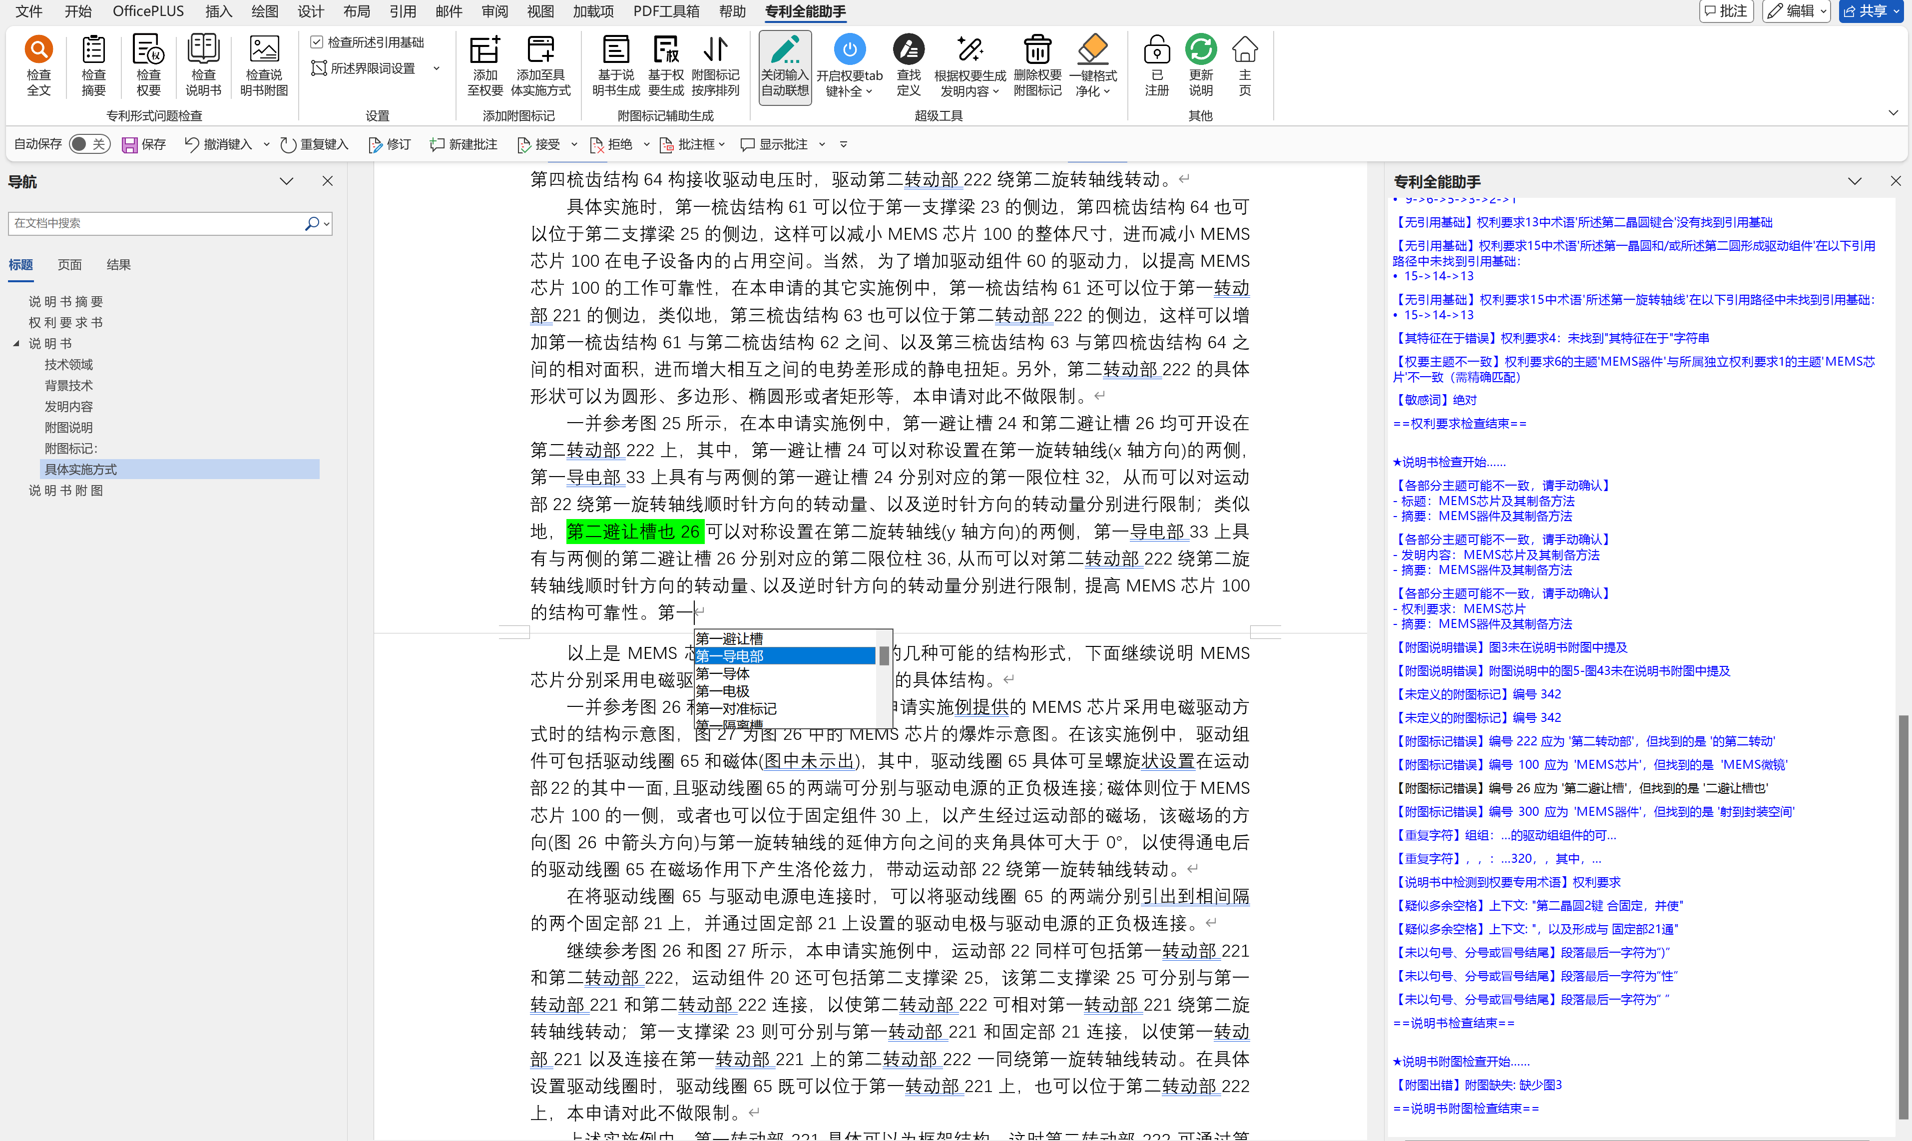Screen dimensions: 1912x1141
Task: Select 第一导体 from autocomplete list
Action: click(722, 673)
